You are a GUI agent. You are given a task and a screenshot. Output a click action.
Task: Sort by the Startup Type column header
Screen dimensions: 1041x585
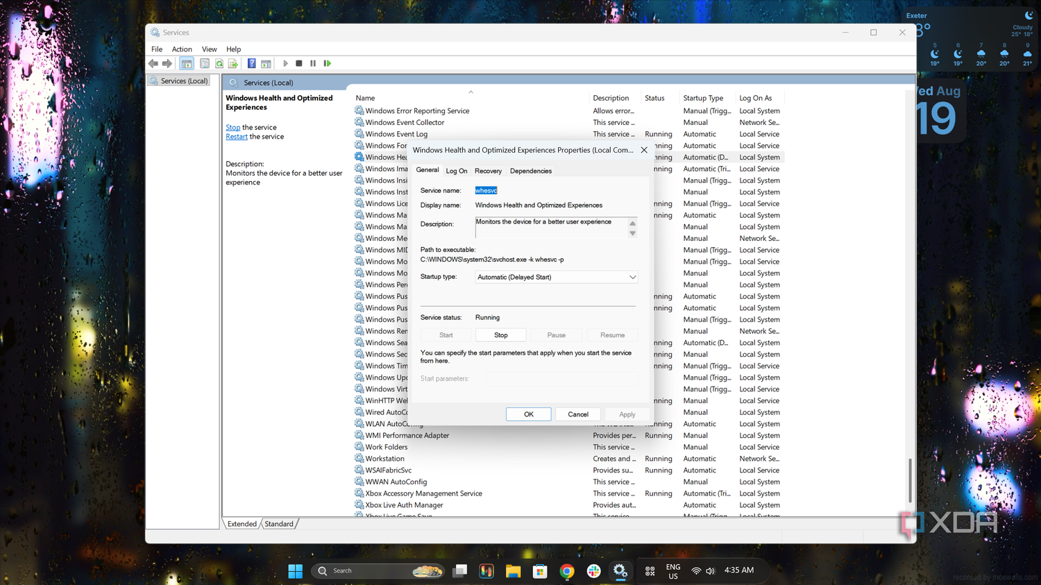[708, 98]
